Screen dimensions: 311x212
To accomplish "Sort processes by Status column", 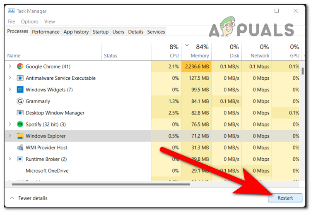I will (x=126, y=51).
